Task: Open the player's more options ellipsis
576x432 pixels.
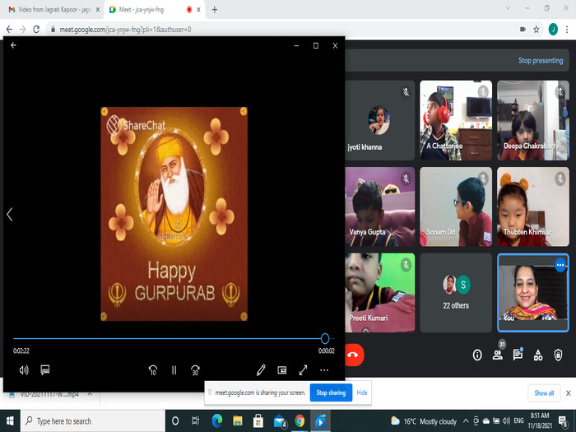Action: pyautogui.click(x=324, y=370)
